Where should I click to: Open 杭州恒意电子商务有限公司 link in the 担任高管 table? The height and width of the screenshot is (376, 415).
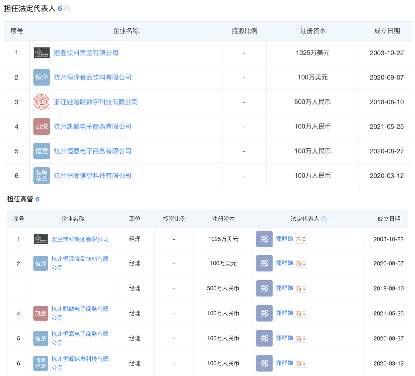coord(80,338)
